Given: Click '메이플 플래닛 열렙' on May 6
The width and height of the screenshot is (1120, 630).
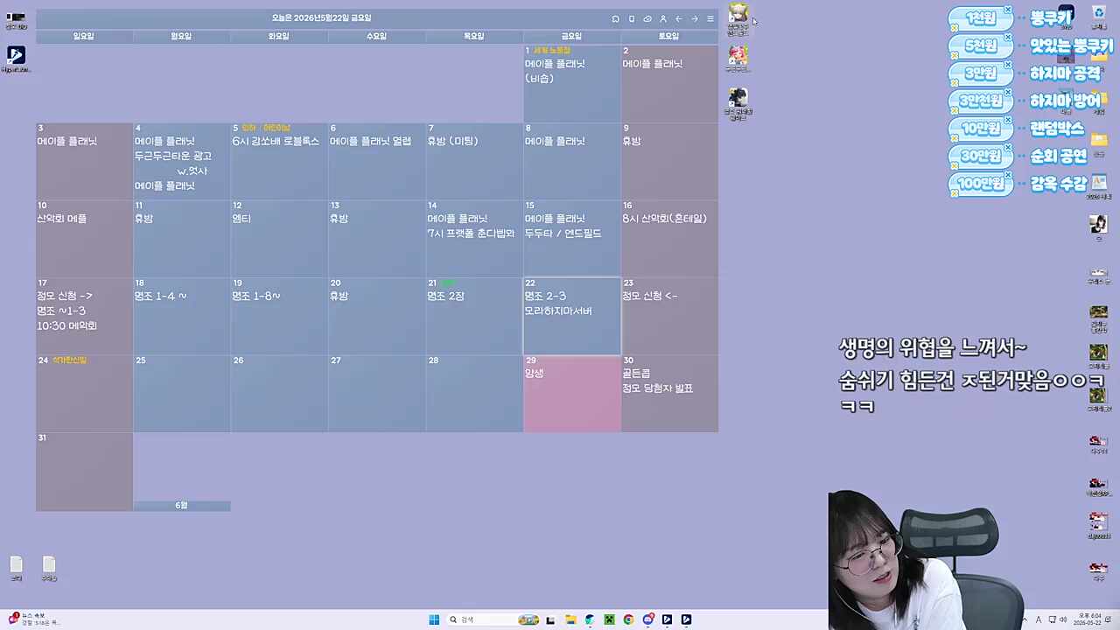Looking at the screenshot, I should (370, 142).
